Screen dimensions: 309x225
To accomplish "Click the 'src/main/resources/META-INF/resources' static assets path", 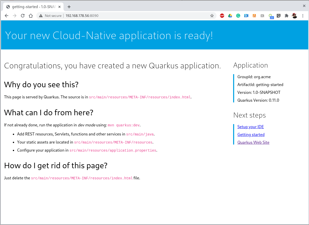I will 113,142.
